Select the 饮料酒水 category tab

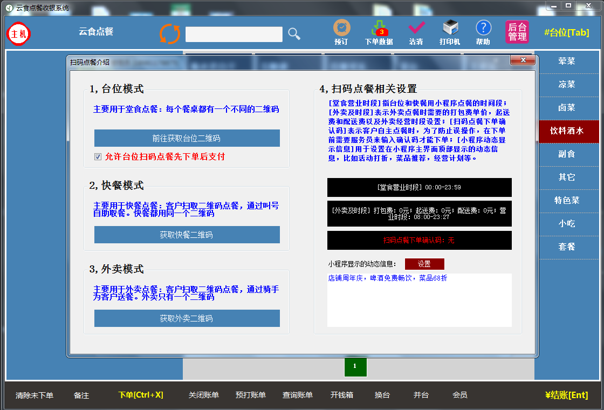click(566, 131)
